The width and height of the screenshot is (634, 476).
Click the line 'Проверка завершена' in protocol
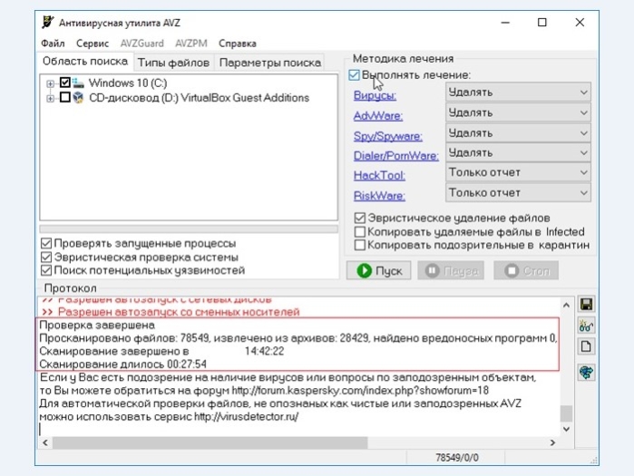click(x=97, y=325)
